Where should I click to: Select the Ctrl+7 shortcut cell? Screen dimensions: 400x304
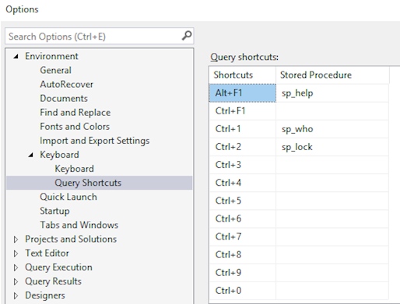pyautogui.click(x=243, y=236)
